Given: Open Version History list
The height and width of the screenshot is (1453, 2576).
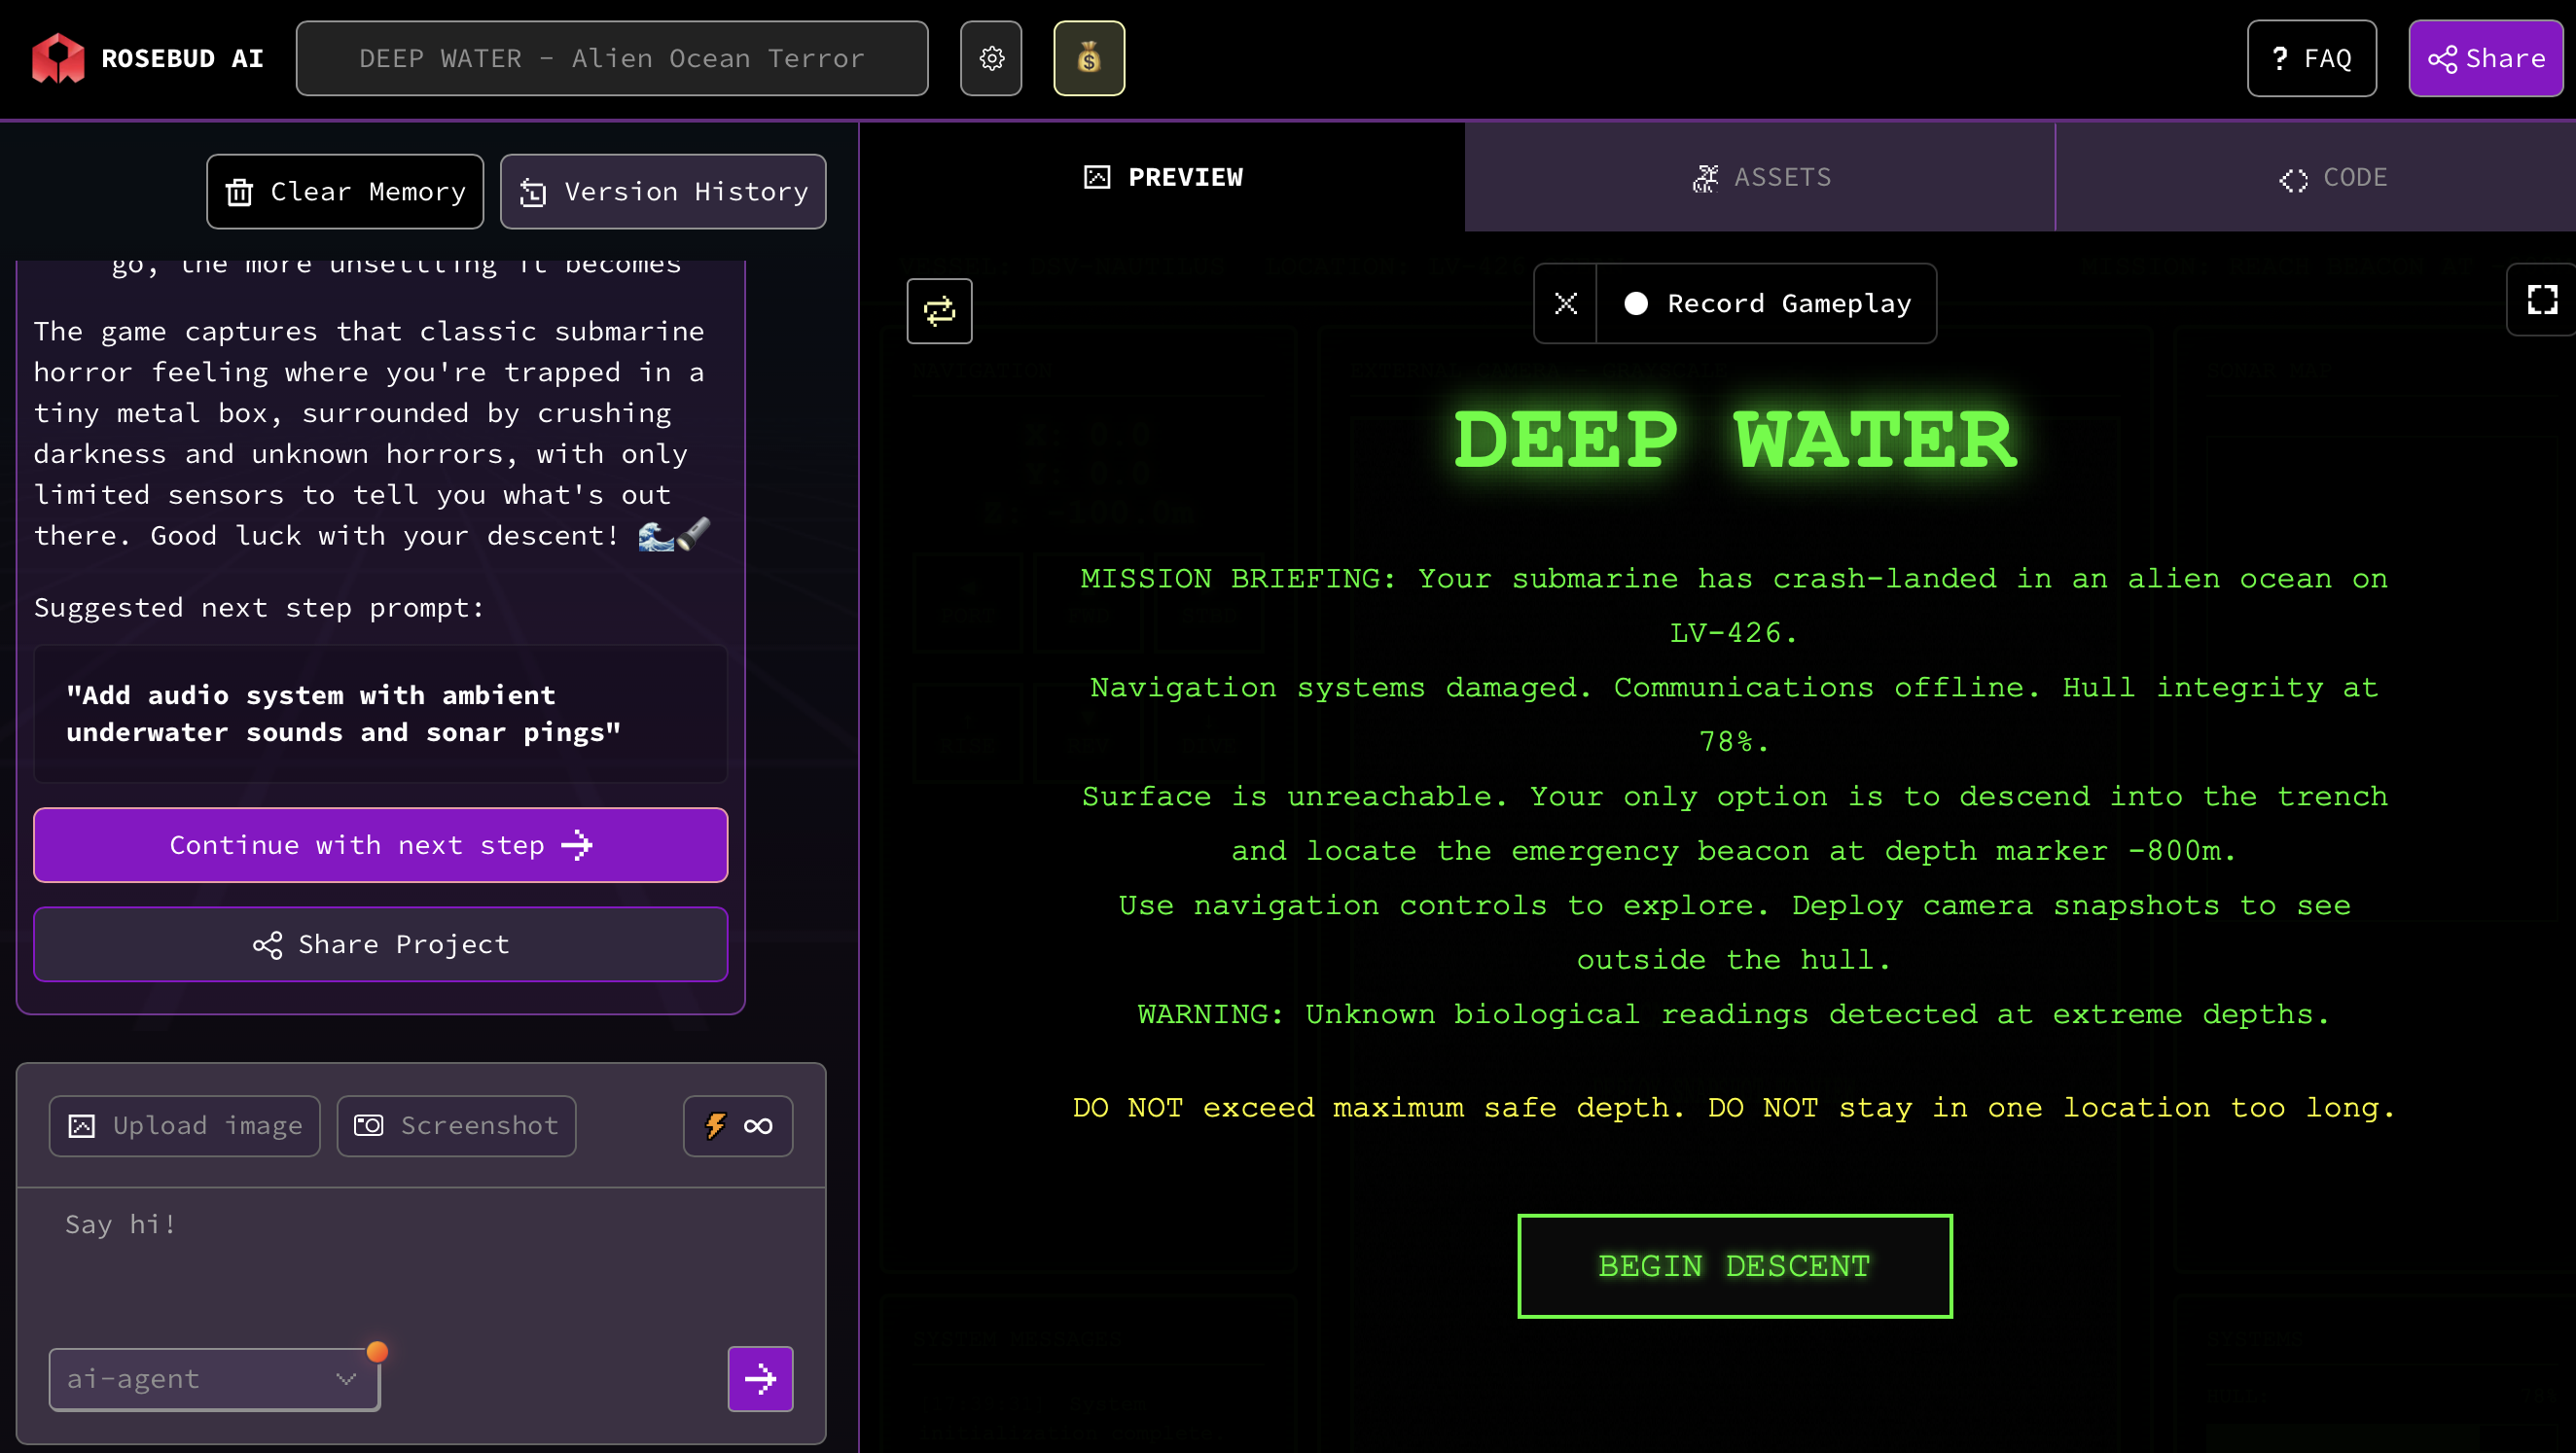Looking at the screenshot, I should (663, 191).
